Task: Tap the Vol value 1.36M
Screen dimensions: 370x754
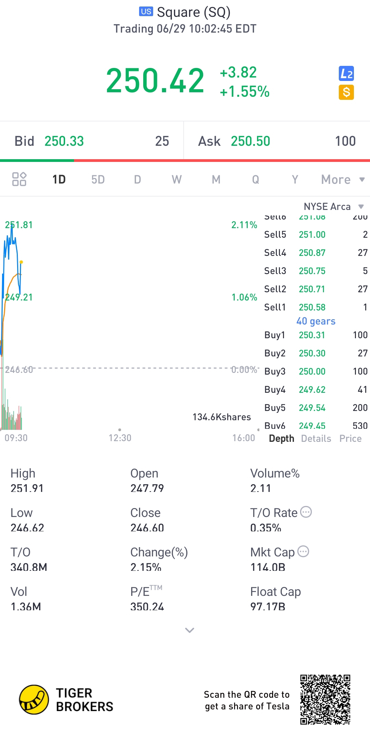Action: pos(26,606)
